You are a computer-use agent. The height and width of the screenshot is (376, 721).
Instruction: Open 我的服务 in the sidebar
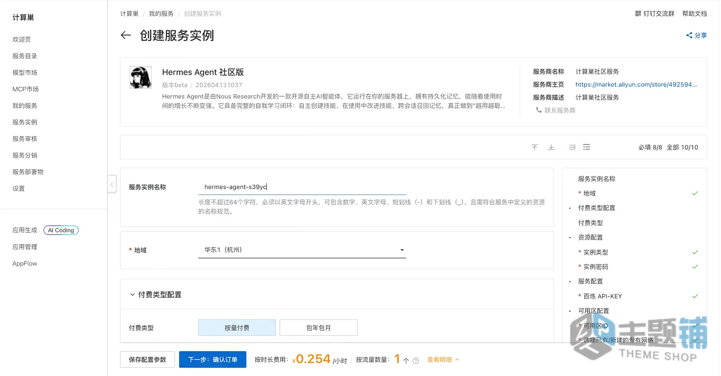(25, 105)
